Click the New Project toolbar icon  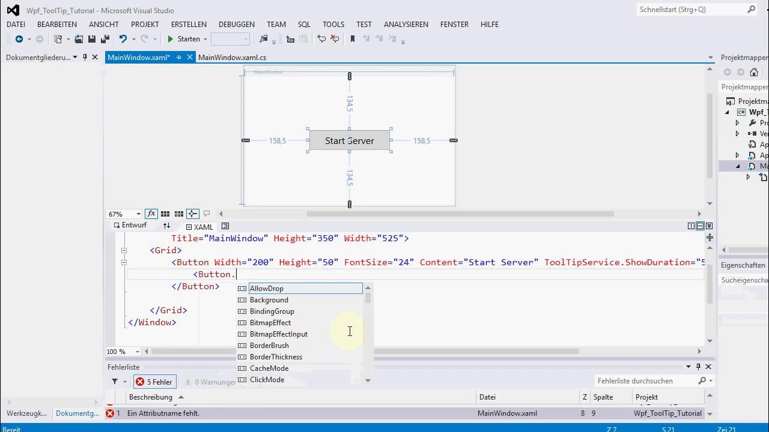click(58, 39)
